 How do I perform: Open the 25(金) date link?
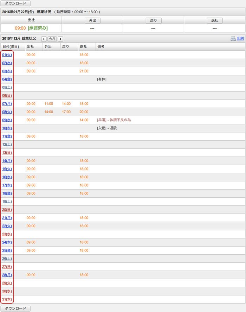click(7, 250)
